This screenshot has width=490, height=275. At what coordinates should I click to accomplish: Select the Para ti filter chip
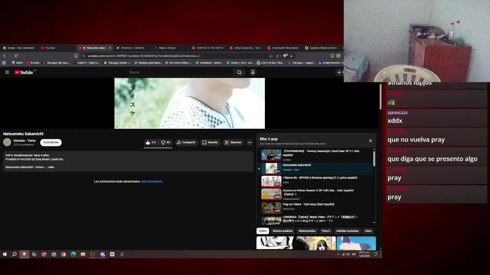pyautogui.click(x=326, y=231)
